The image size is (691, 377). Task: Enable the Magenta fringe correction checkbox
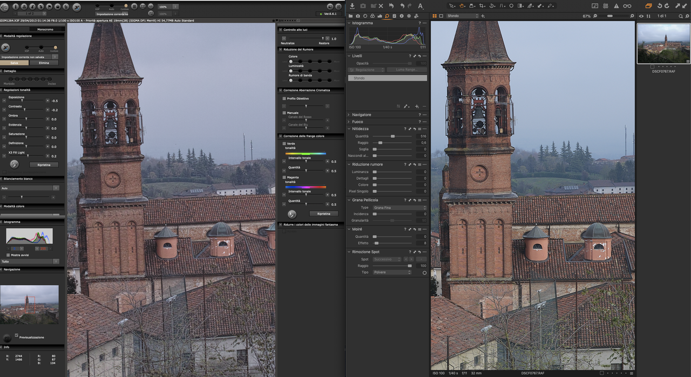[284, 177]
